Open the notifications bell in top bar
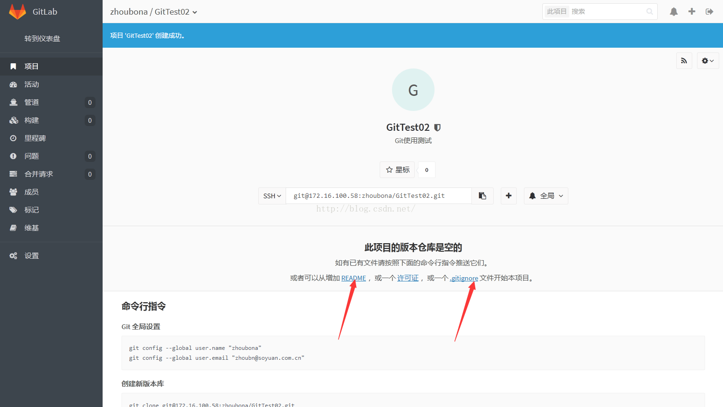Viewport: 723px width, 407px height. coord(674,11)
